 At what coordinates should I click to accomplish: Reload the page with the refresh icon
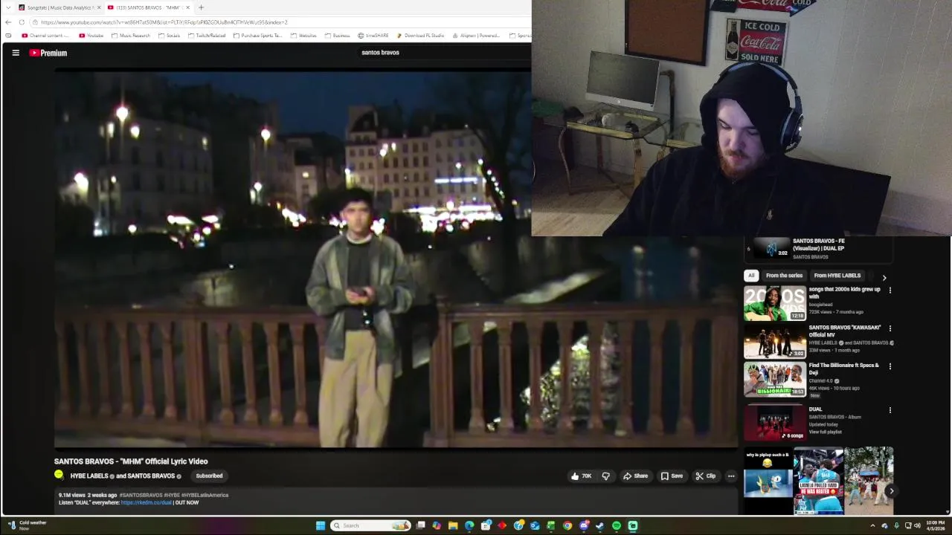[x=22, y=22]
